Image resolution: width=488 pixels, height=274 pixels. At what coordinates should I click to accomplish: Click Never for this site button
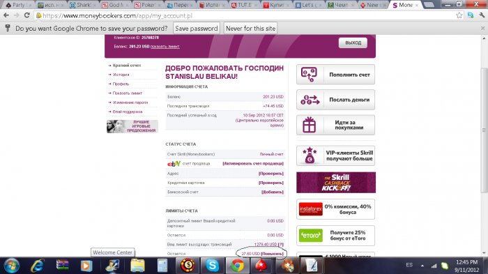[x=250, y=29]
